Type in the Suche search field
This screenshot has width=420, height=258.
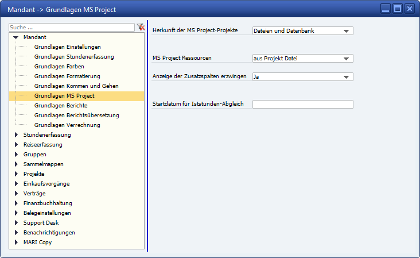click(x=72, y=27)
